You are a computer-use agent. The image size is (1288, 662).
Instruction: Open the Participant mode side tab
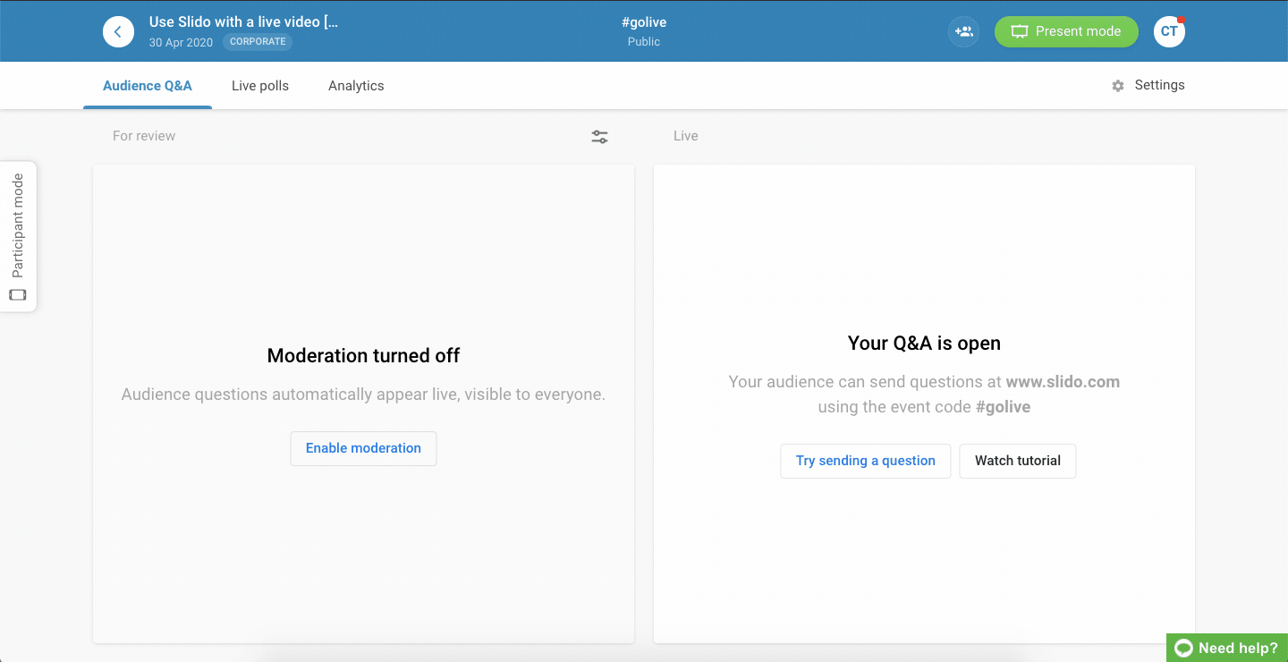18,237
